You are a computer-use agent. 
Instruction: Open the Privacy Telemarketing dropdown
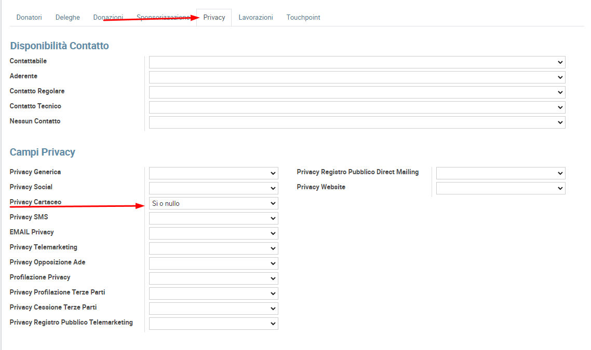(x=213, y=248)
